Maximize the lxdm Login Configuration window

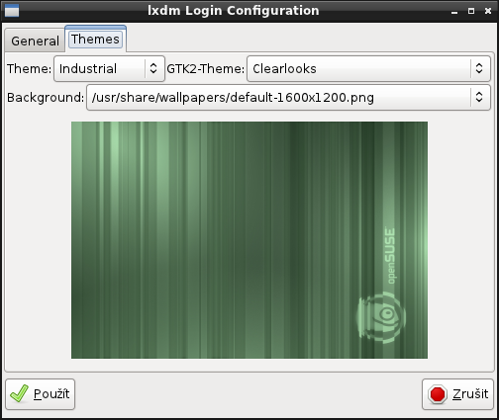tap(471, 11)
